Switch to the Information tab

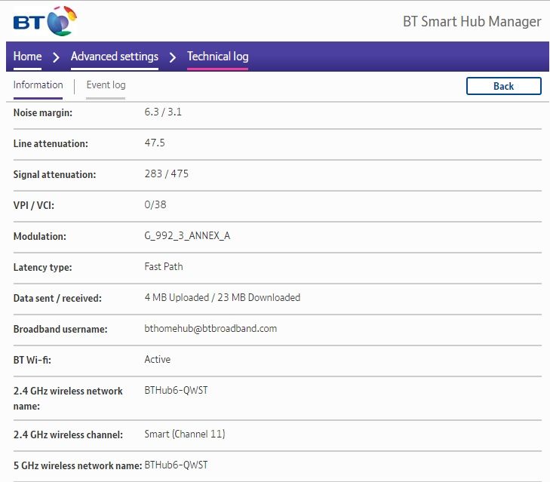tap(38, 85)
